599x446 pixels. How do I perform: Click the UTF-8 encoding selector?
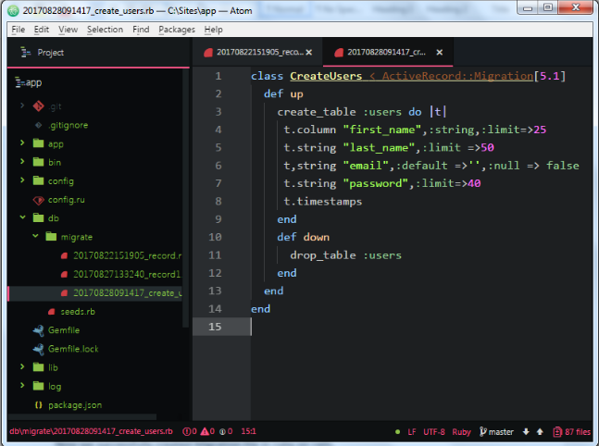pyautogui.click(x=435, y=431)
